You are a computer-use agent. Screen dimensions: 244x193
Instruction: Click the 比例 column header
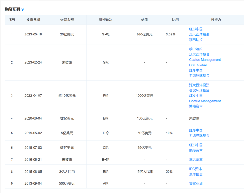click(x=175, y=20)
